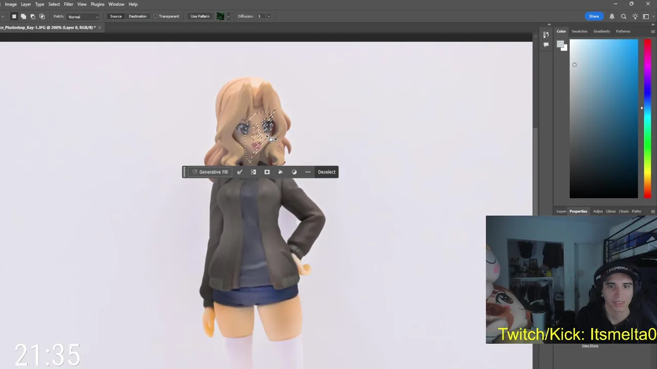Select the Subtract from Selection mode icon
This screenshot has width=657, height=369.
[x=33, y=16]
